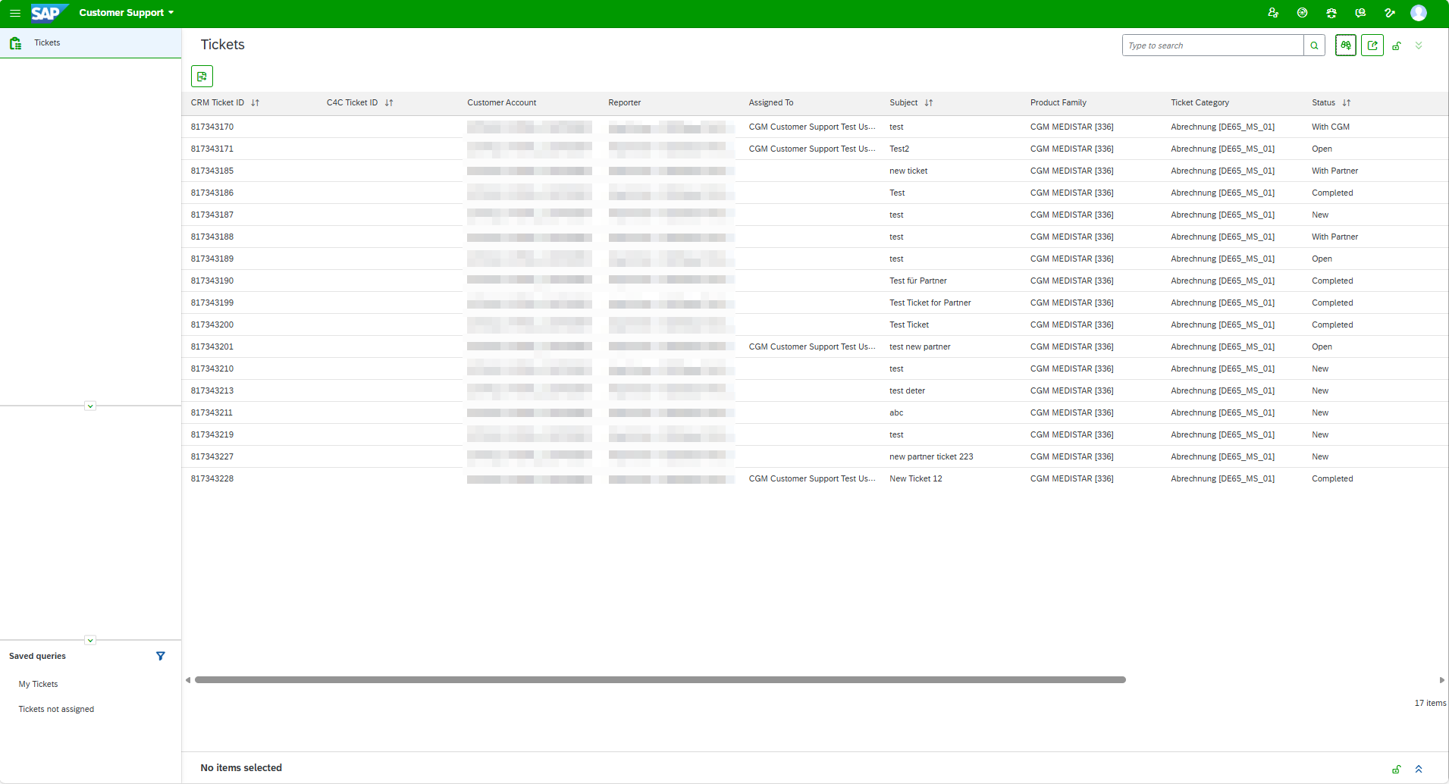Open the user account profile avatar

(x=1419, y=13)
